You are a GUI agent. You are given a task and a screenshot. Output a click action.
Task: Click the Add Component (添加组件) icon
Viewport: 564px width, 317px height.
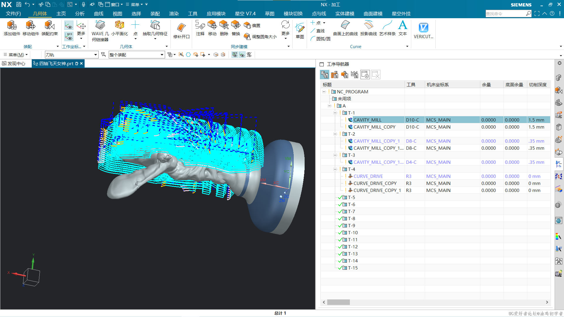pyautogui.click(x=12, y=25)
